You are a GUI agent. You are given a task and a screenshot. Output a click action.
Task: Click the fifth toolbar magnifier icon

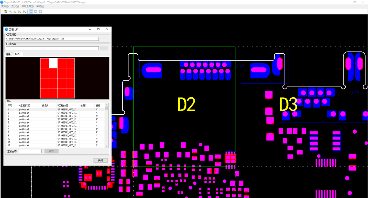point(24,11)
